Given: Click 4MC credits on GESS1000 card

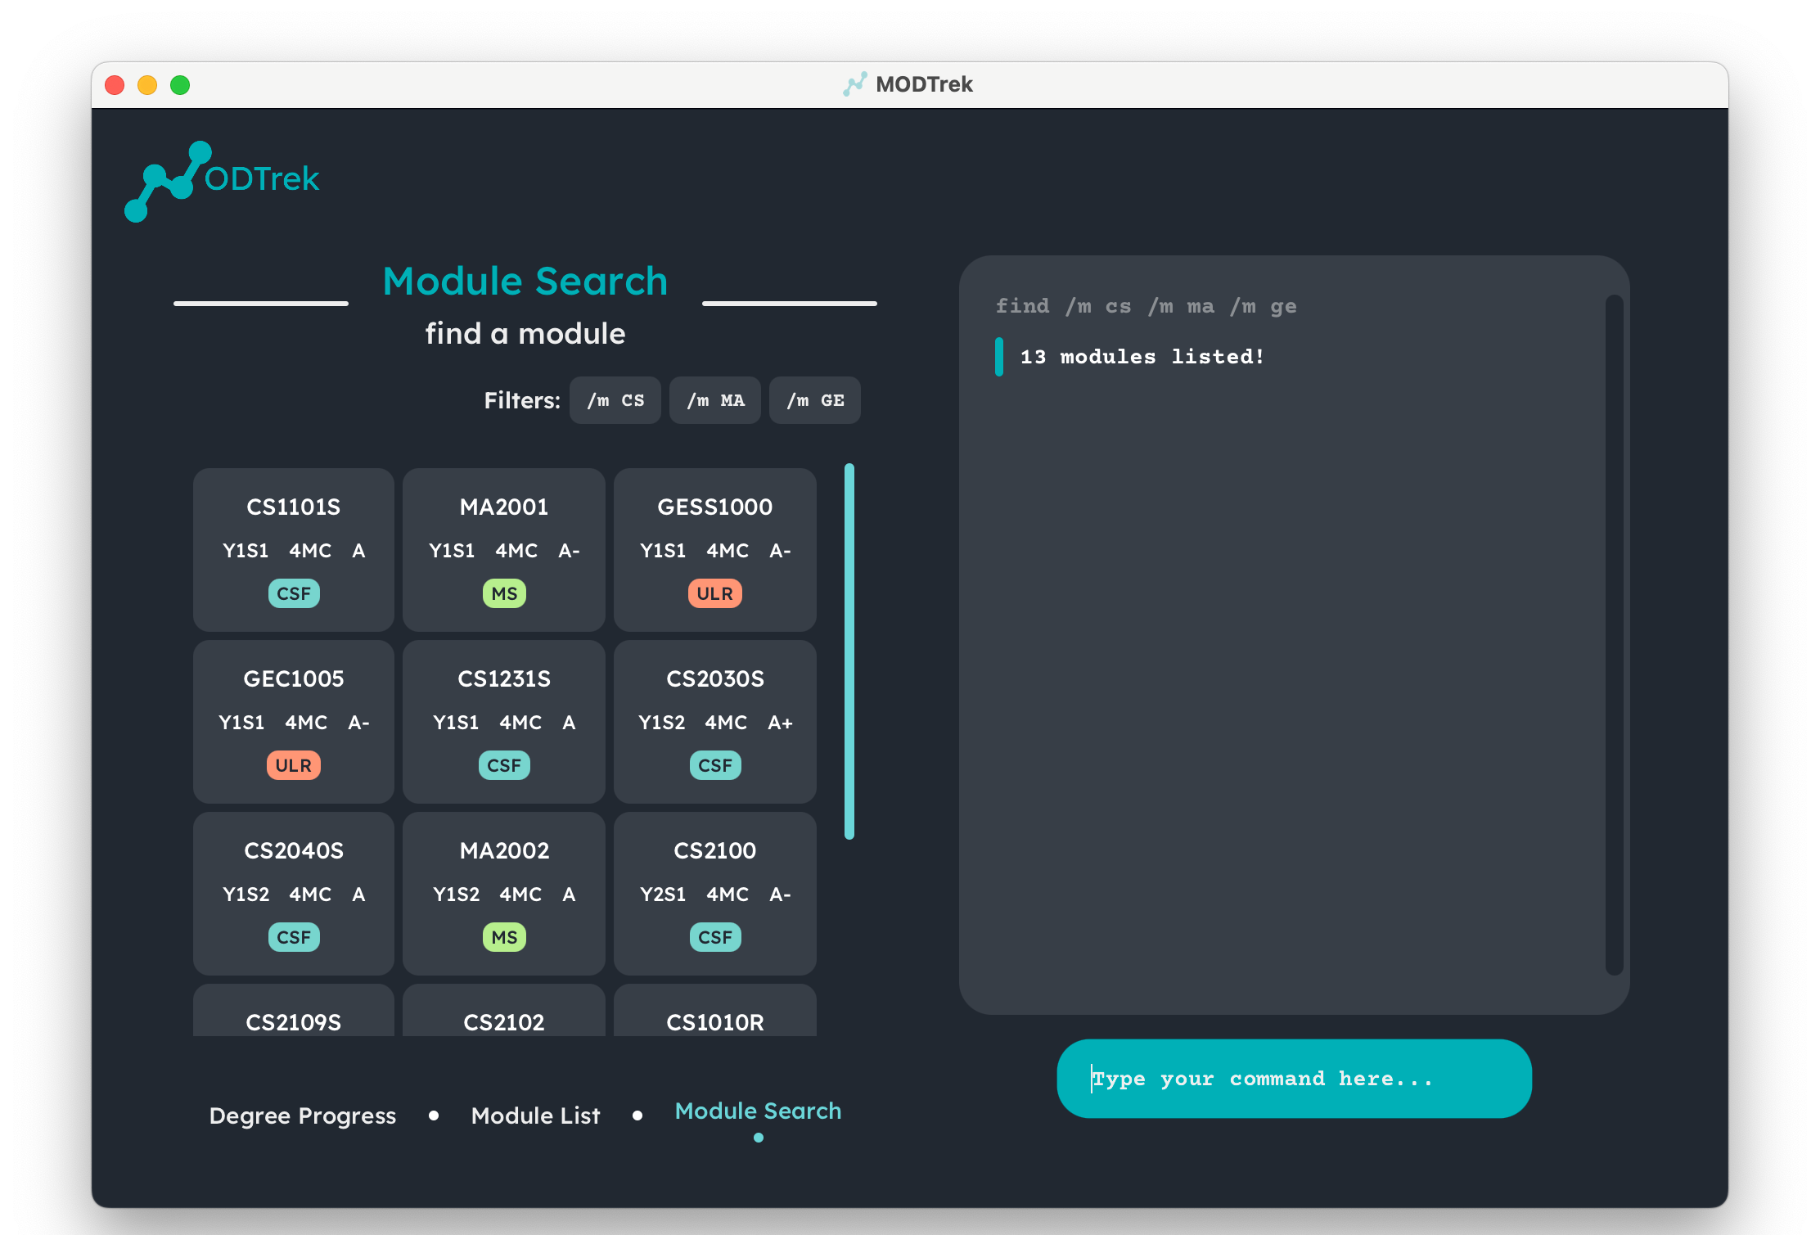Looking at the screenshot, I should (x=728, y=551).
